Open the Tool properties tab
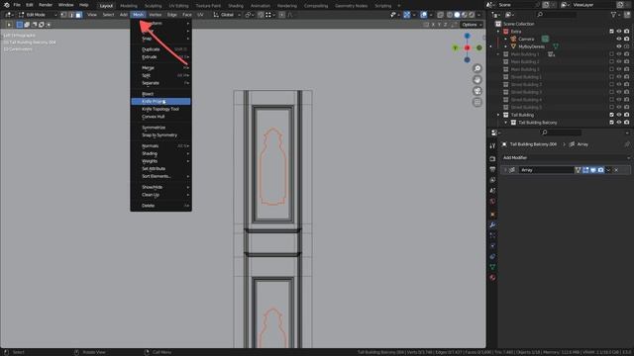The height and width of the screenshot is (356, 634). [x=492, y=146]
